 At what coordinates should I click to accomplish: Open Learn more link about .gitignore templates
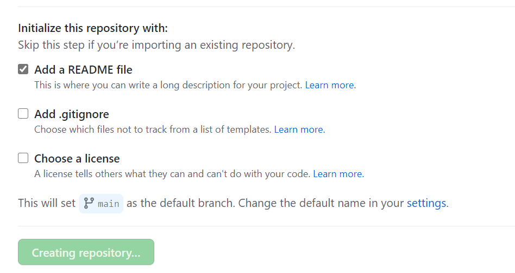tap(299, 129)
